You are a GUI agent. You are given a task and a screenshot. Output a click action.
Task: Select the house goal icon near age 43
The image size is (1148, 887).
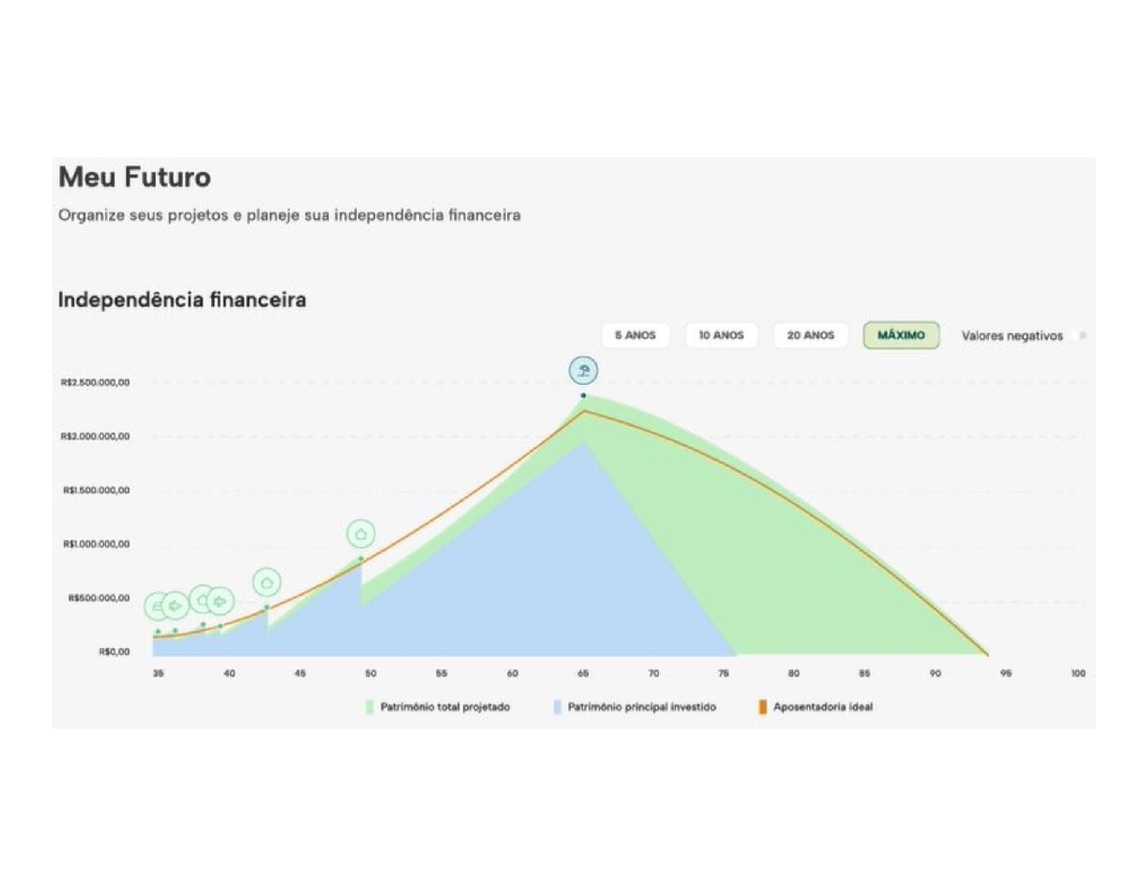[x=267, y=583]
